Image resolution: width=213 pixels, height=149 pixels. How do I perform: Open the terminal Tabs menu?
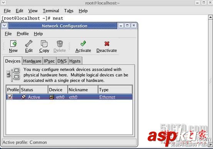[69, 11]
